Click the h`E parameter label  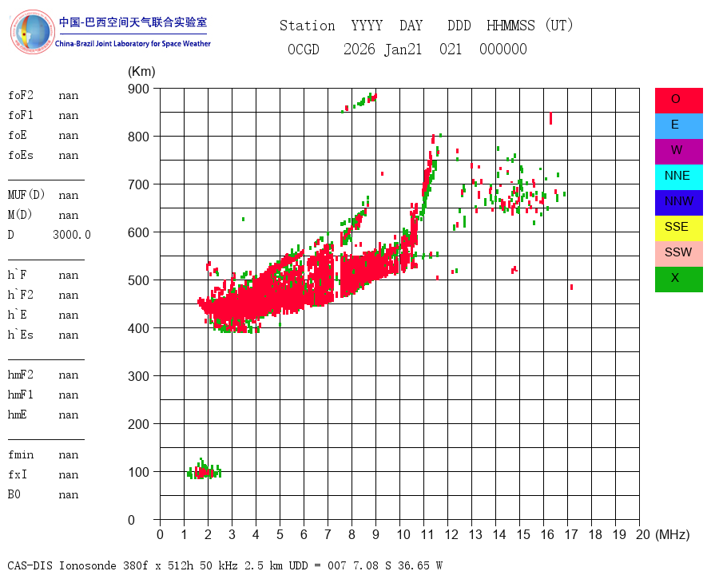[17, 315]
